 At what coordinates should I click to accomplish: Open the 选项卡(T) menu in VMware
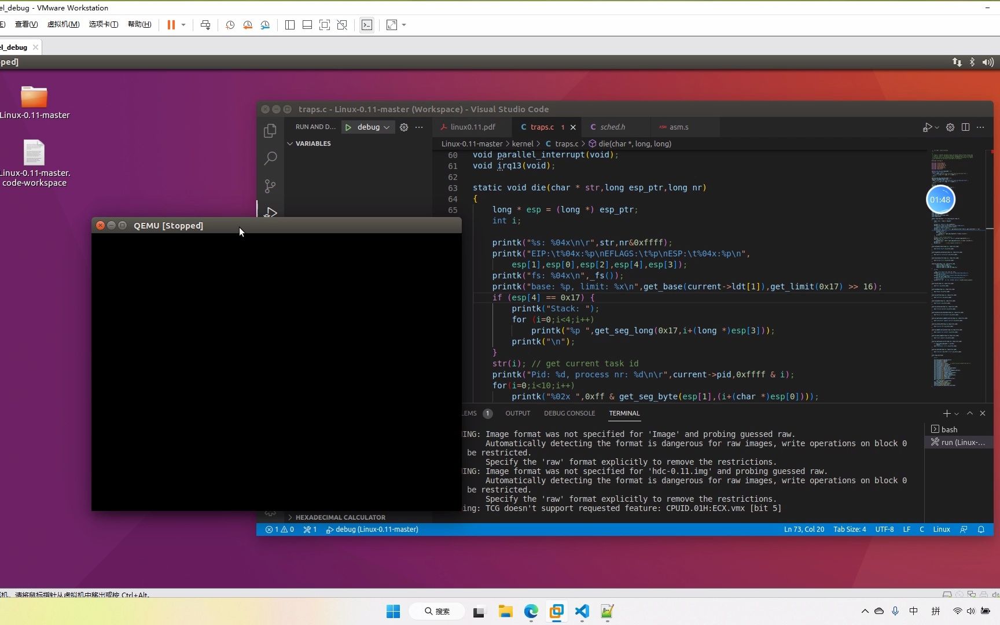pyautogui.click(x=104, y=24)
